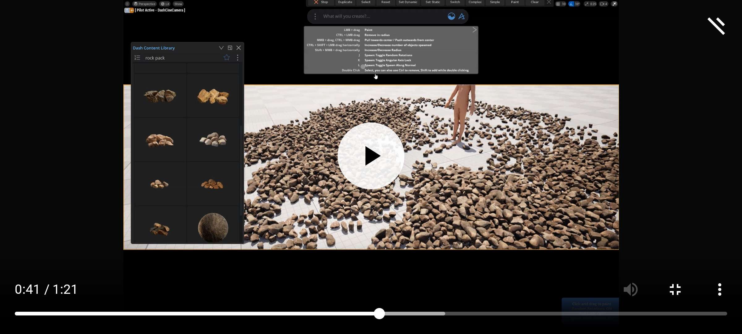The height and width of the screenshot is (334, 742).
Task: Open the content library icon in prompt bar
Action: (451, 16)
